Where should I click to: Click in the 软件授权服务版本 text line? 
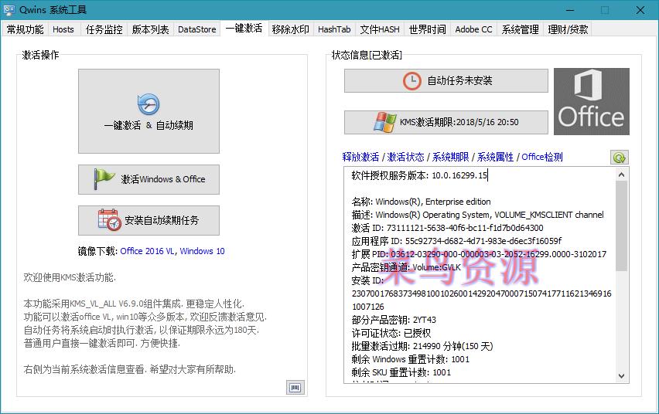point(419,175)
